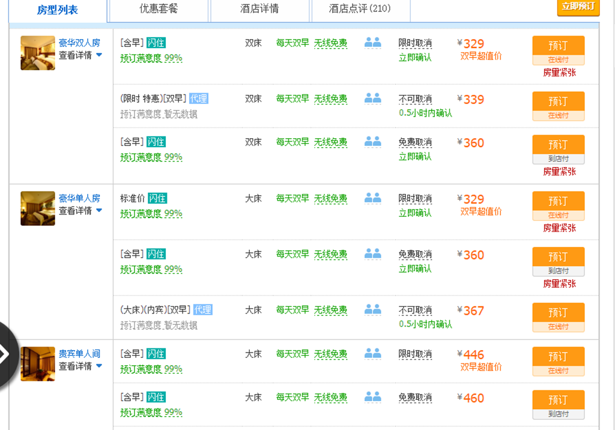Switch to the 酒店详情 tab

click(x=259, y=9)
